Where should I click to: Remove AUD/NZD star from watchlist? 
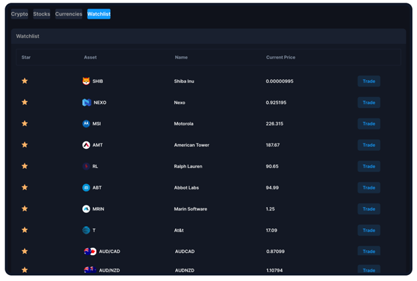25,270
